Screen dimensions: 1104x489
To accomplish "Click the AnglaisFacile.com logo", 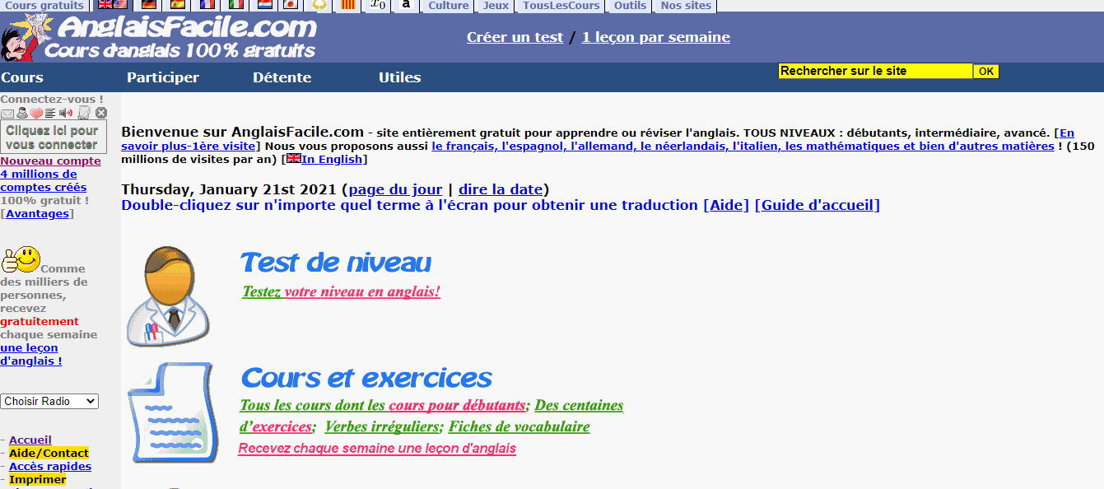I will (x=160, y=38).
